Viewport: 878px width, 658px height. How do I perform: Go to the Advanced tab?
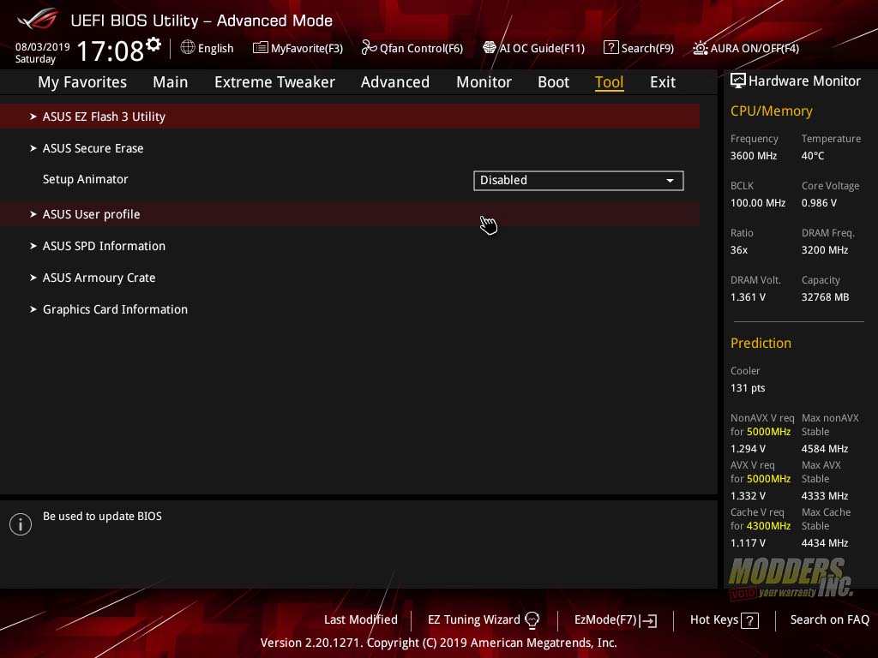click(x=395, y=82)
